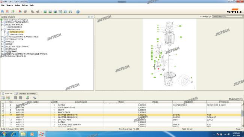Click the framed image toolbar icon
The width and height of the screenshot is (244, 137).
pos(60,12)
